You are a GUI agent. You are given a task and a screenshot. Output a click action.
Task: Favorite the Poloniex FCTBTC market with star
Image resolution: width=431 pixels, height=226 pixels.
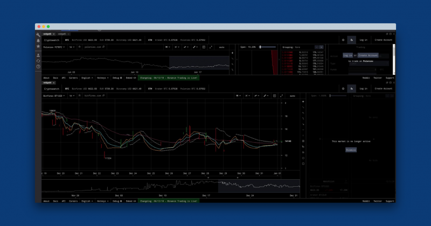tap(79, 47)
